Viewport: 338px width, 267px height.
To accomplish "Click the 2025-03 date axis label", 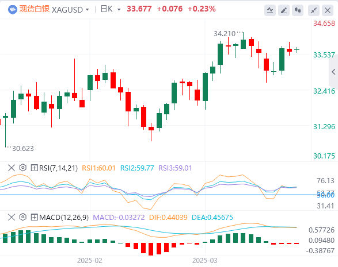I will click(x=205, y=261).
